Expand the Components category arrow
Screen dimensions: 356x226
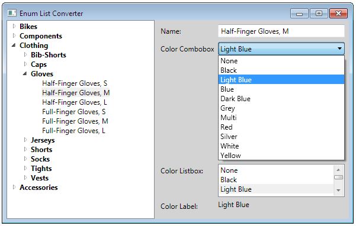click(14, 36)
